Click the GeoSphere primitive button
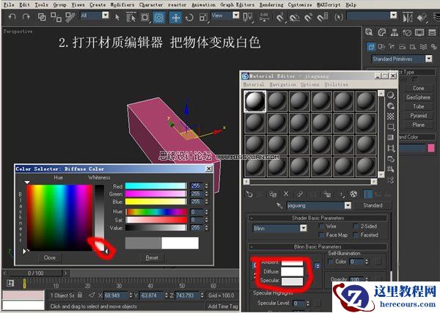The height and width of the screenshot is (313, 440). pos(418,97)
